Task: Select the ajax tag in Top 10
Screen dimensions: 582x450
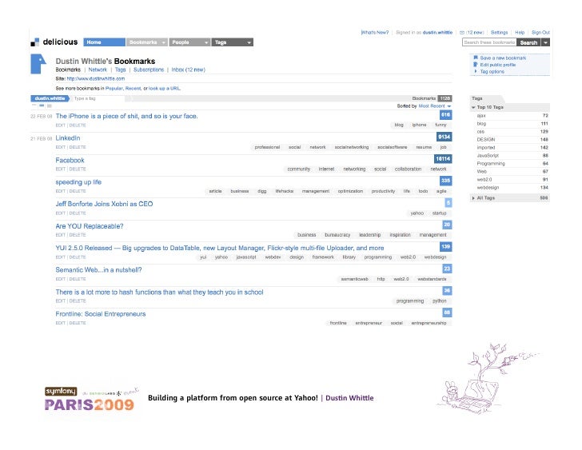Action: [x=481, y=116]
